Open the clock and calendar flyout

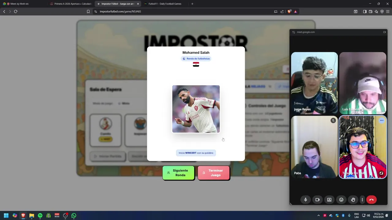tap(379, 215)
